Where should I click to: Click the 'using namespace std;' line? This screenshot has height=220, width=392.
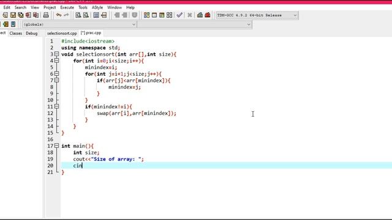click(91, 48)
